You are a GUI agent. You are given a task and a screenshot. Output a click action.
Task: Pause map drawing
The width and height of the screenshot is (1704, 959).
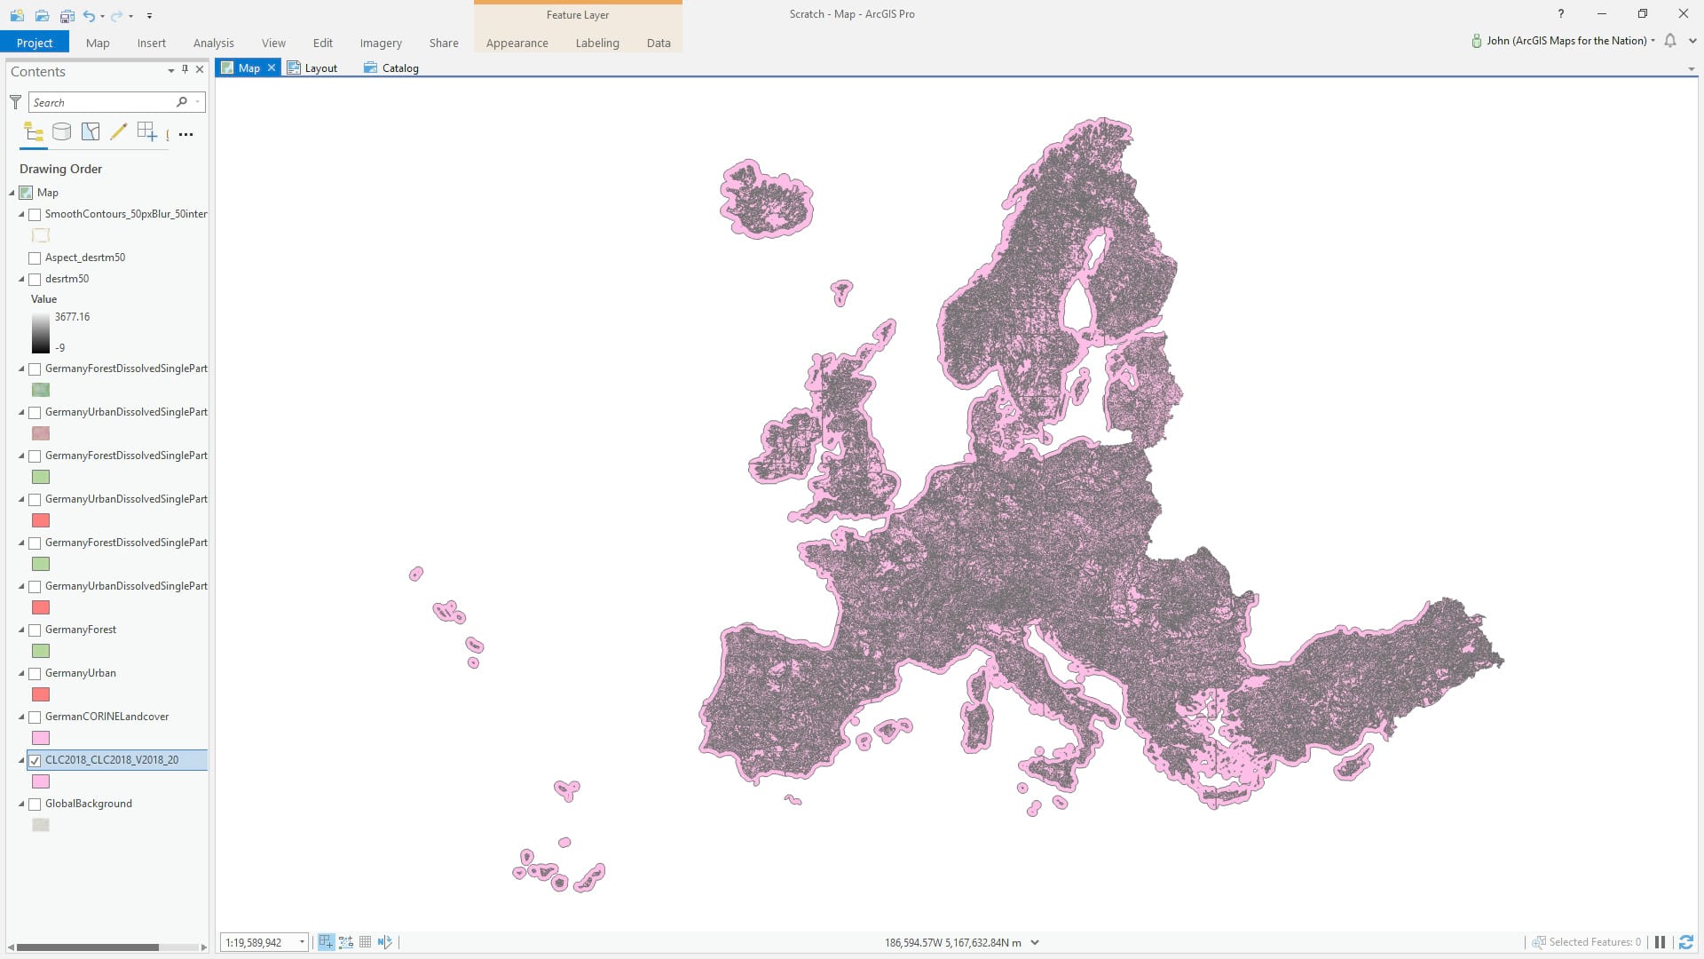(x=1659, y=942)
